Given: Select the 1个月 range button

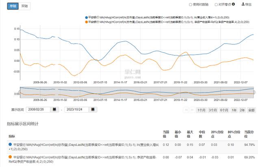Looking at the screenshot, I should [x=201, y=110].
